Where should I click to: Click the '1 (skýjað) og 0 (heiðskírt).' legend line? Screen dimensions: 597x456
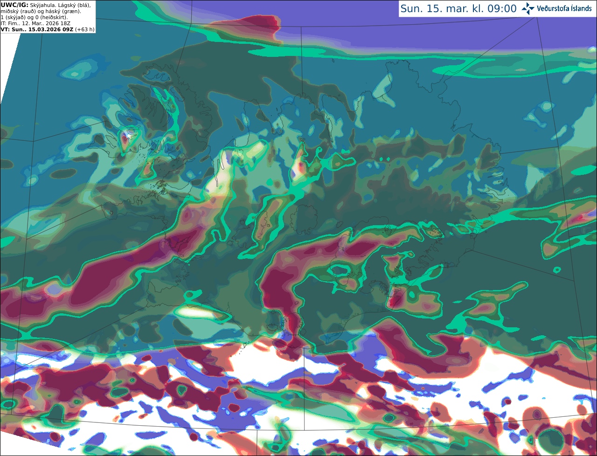tap(34, 17)
